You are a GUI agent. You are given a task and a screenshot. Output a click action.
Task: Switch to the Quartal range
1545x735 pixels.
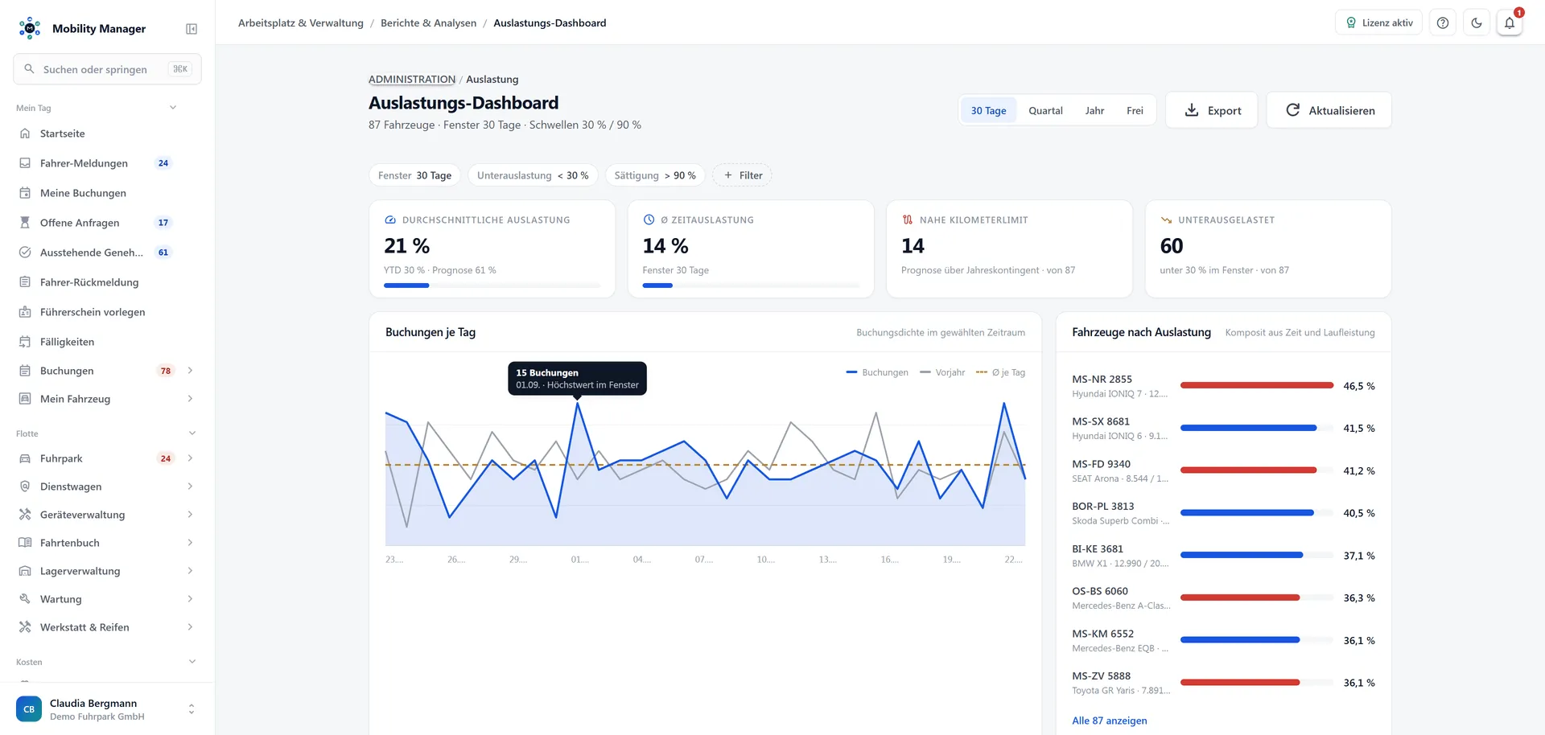[1045, 110]
